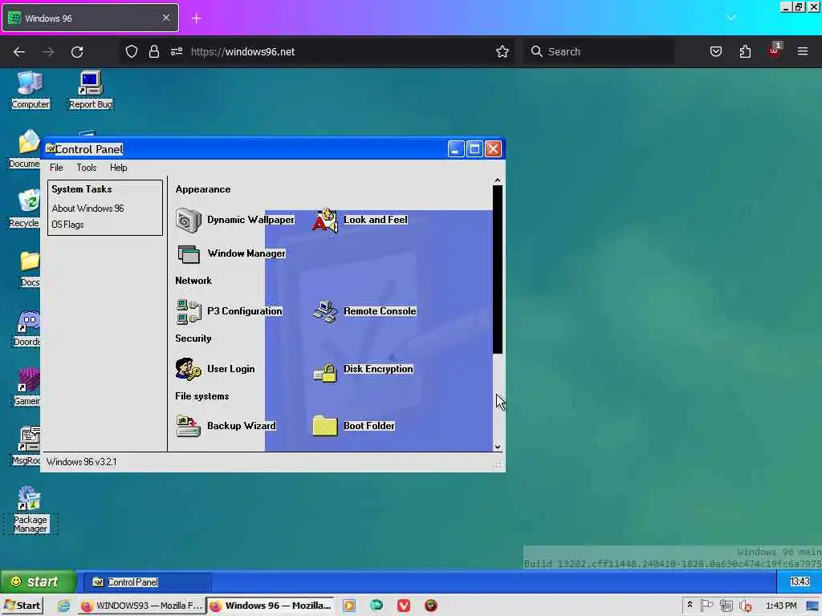This screenshot has width=822, height=616.
Task: Open User Login settings
Action: 215,369
